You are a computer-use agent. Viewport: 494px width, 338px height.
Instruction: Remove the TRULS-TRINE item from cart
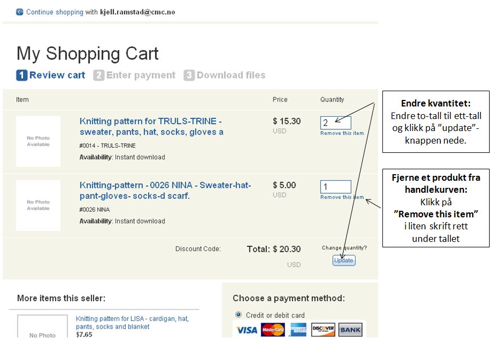coord(342,133)
